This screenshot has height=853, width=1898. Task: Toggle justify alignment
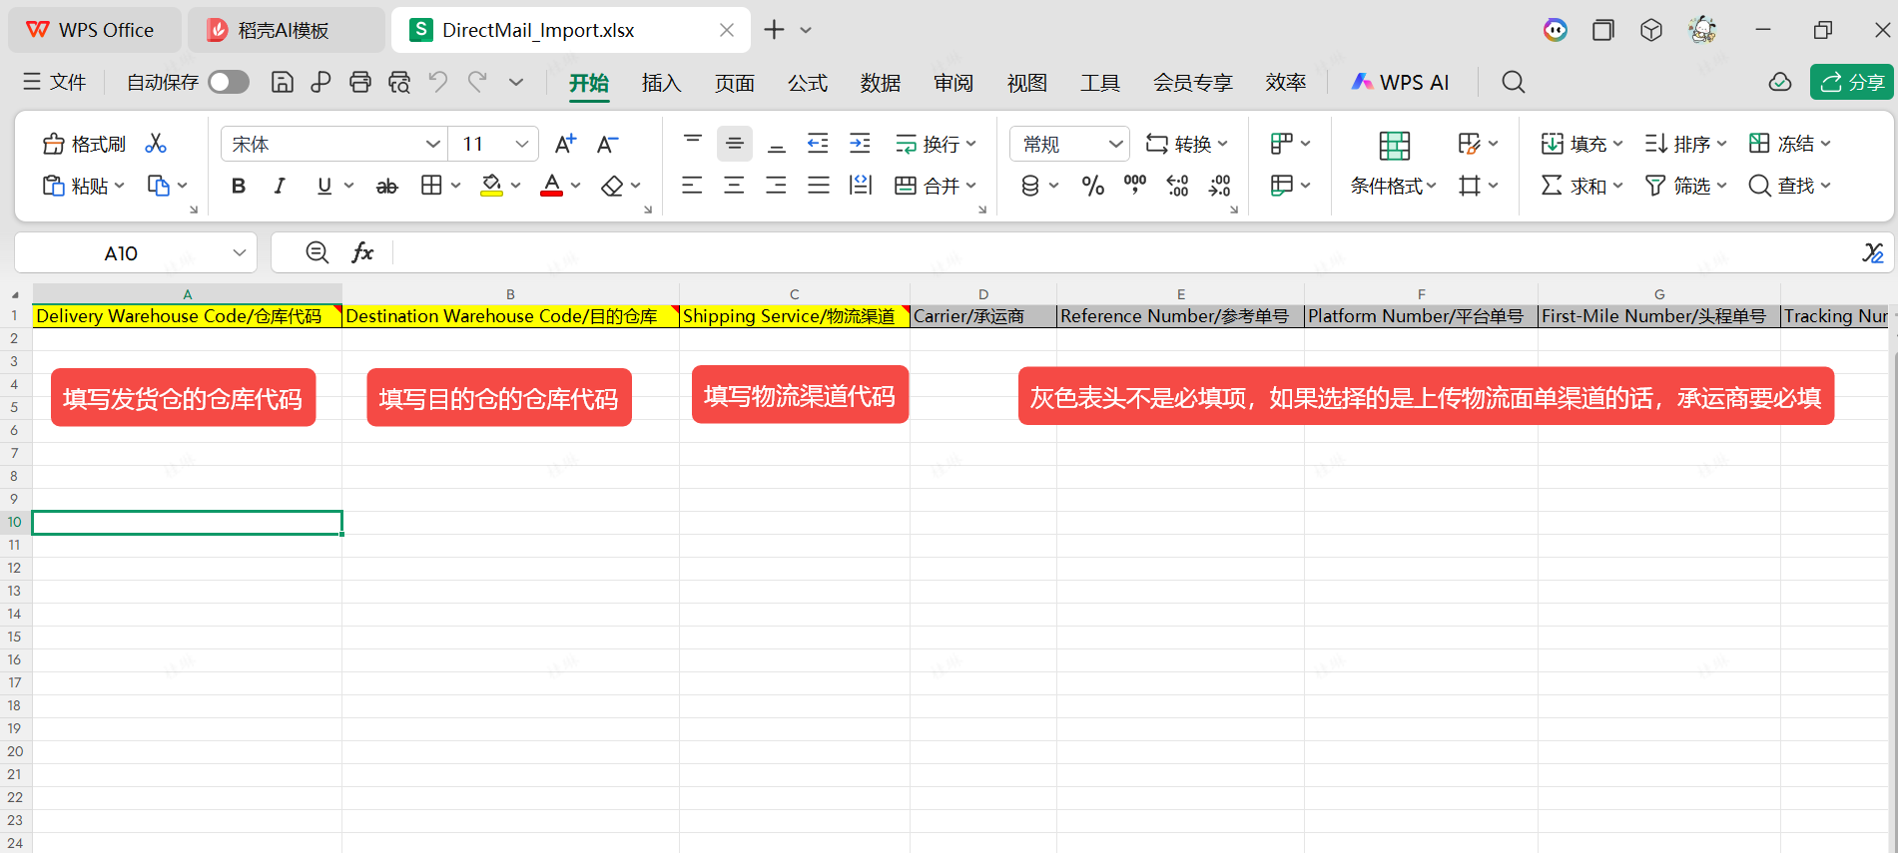(819, 186)
